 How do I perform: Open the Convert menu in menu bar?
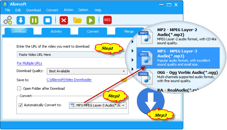52,10
